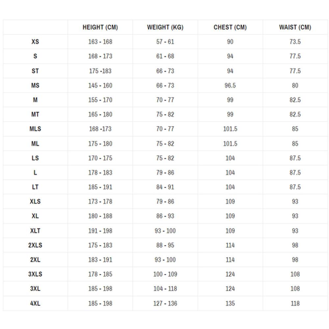Viewport: 329px width, 329px height.
Task: Select the XLT size row label
Action: [x=35, y=231]
